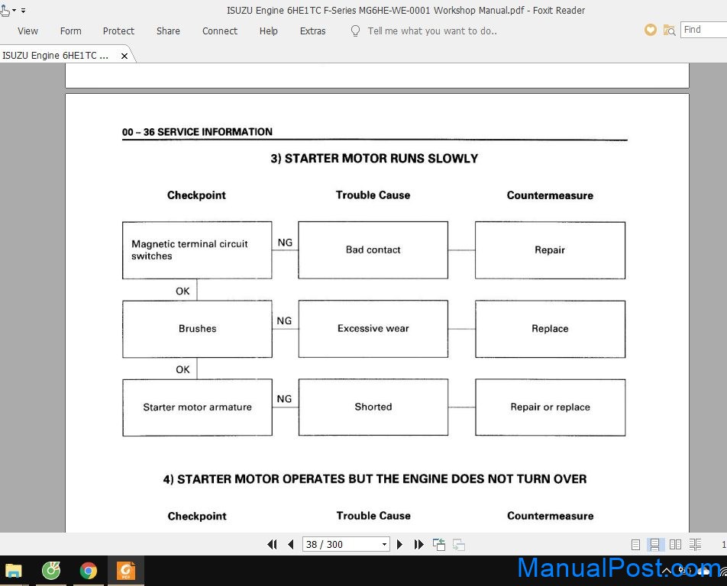Viewport: 727px width, 586px height.
Task: Click the 'Repair or replace' box
Action: [x=550, y=407]
